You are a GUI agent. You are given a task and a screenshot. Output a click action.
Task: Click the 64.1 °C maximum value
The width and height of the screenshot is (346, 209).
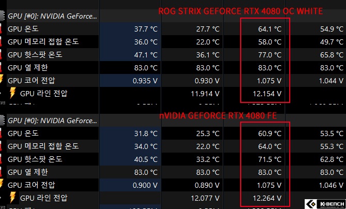point(270,29)
